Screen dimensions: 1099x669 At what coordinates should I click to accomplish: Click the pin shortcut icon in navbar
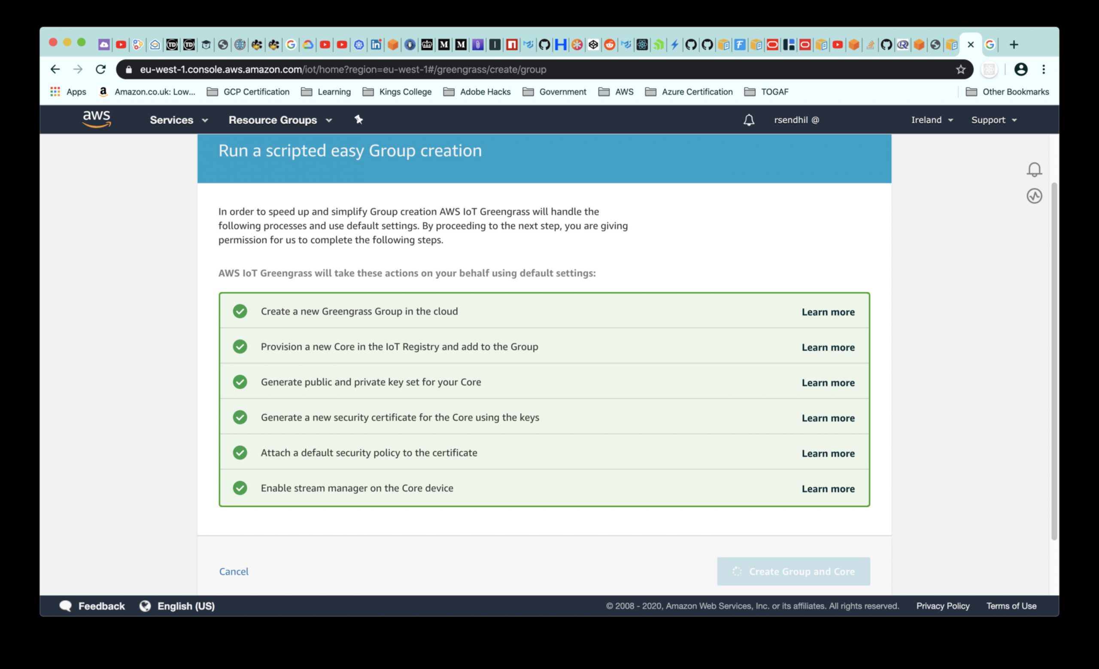point(358,119)
